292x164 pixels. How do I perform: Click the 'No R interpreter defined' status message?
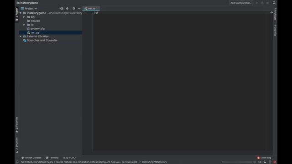(79, 162)
